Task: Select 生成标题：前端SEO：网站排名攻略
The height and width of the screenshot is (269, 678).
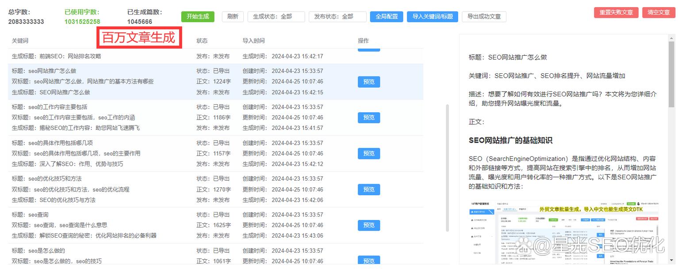Action: point(57,56)
